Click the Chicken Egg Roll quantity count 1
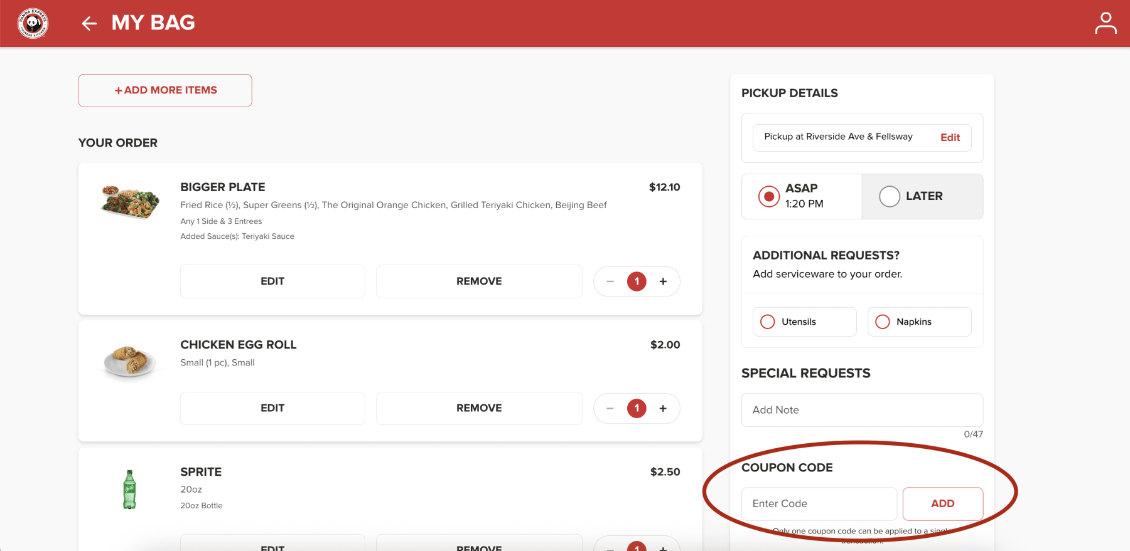 point(637,408)
